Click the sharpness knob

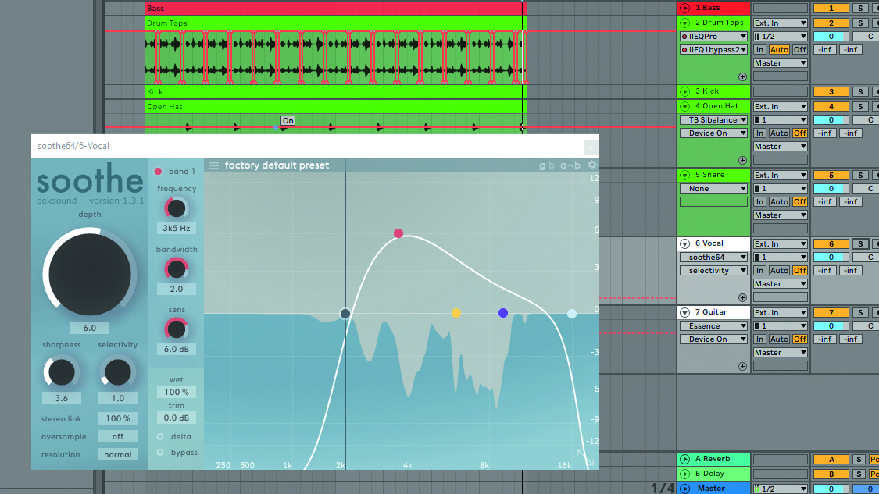coord(61,372)
